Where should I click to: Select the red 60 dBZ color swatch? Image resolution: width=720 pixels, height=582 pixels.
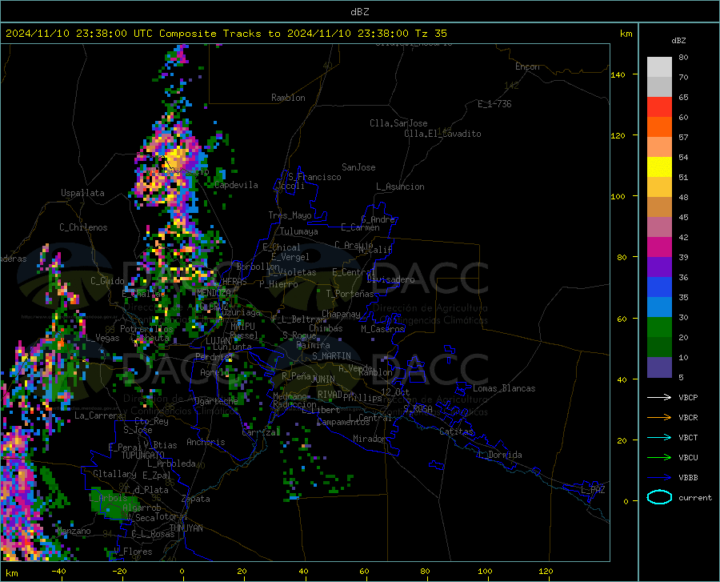click(x=659, y=107)
